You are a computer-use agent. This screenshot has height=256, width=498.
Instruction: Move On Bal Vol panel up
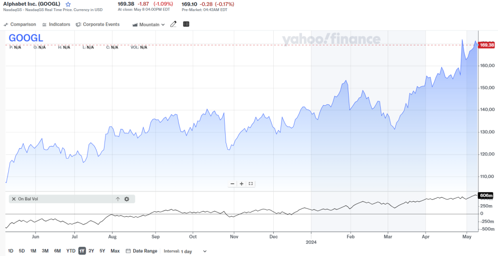pyautogui.click(x=118, y=199)
